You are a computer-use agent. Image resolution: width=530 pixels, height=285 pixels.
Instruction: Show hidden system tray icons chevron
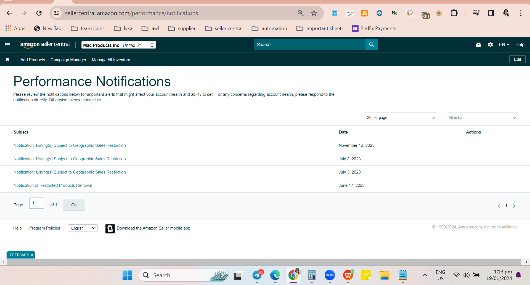tap(425, 275)
